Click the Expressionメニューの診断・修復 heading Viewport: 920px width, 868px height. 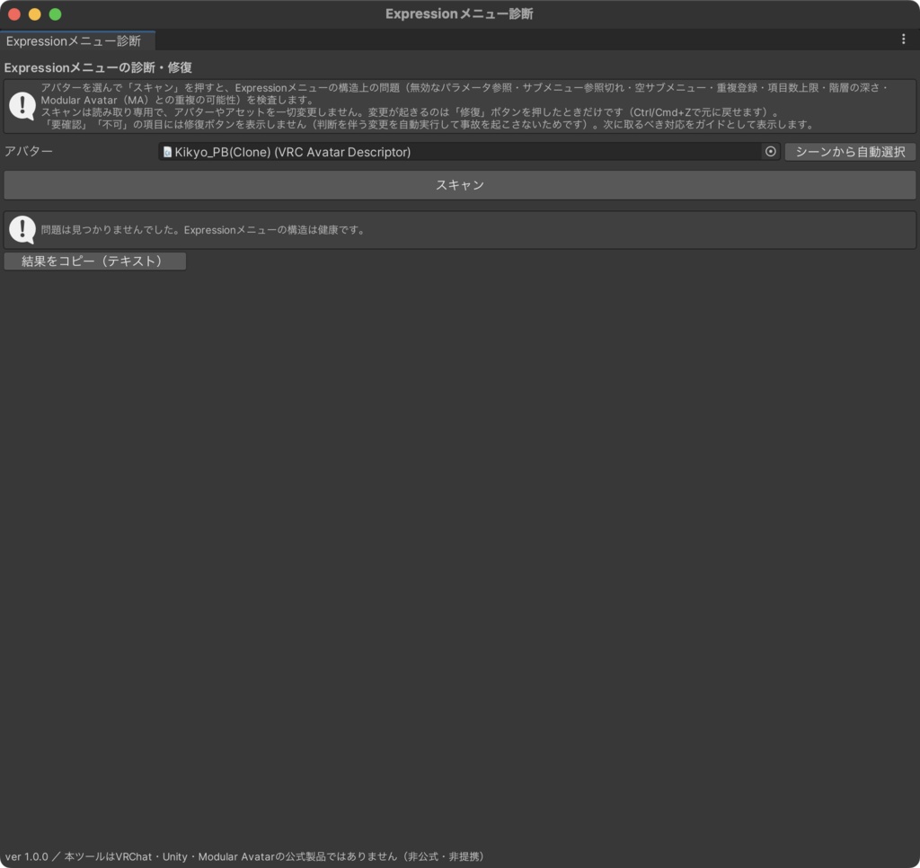98,67
